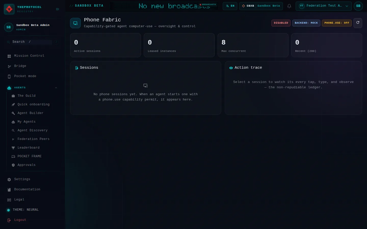Click the Sessions panel heading

pos(89,68)
